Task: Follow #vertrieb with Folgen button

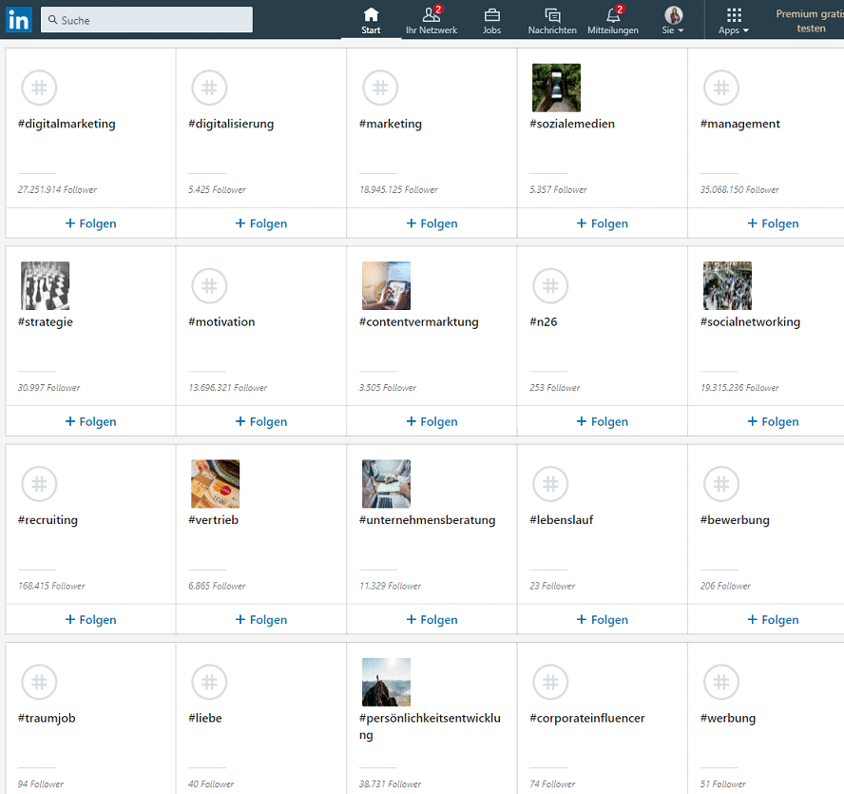Action: [261, 620]
